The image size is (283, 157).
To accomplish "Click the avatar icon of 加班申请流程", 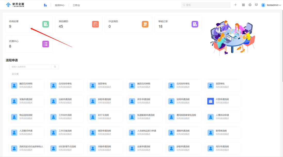I will coord(171,101).
